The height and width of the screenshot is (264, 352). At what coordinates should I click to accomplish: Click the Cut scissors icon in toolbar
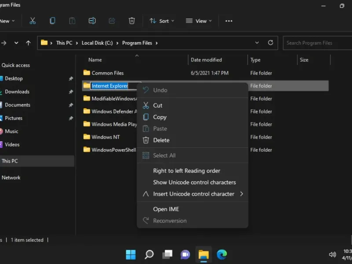coord(33,21)
